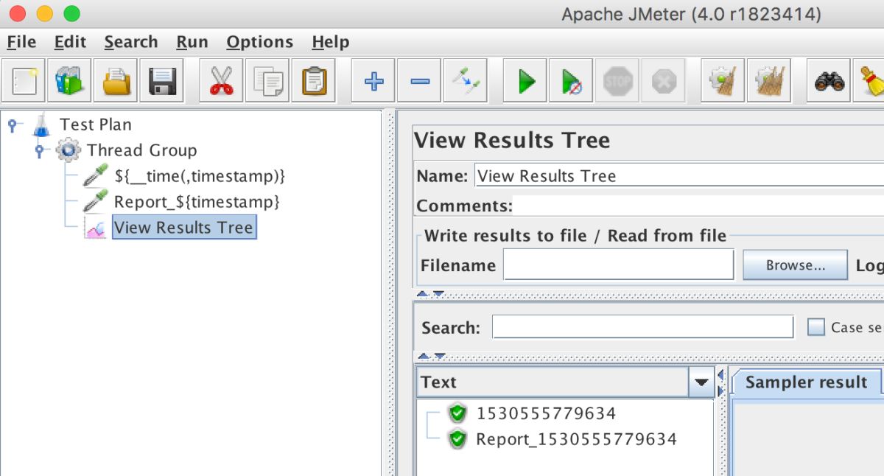The image size is (884, 476).
Task: Stop the test using STOP icon
Action: (617, 80)
